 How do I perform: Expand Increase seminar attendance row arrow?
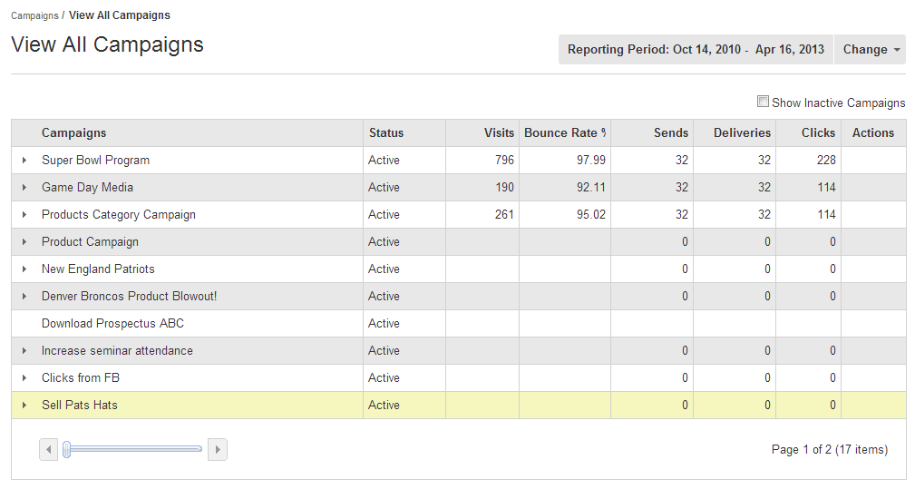click(x=24, y=351)
